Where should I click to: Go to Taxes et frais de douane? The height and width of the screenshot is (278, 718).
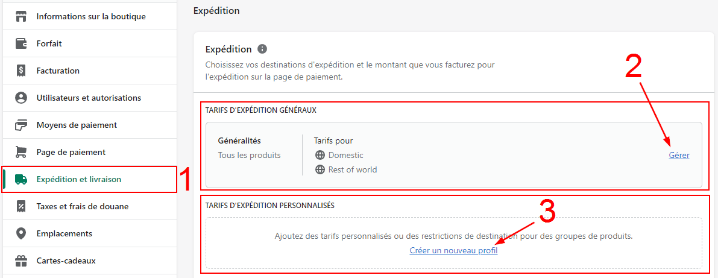(x=82, y=206)
